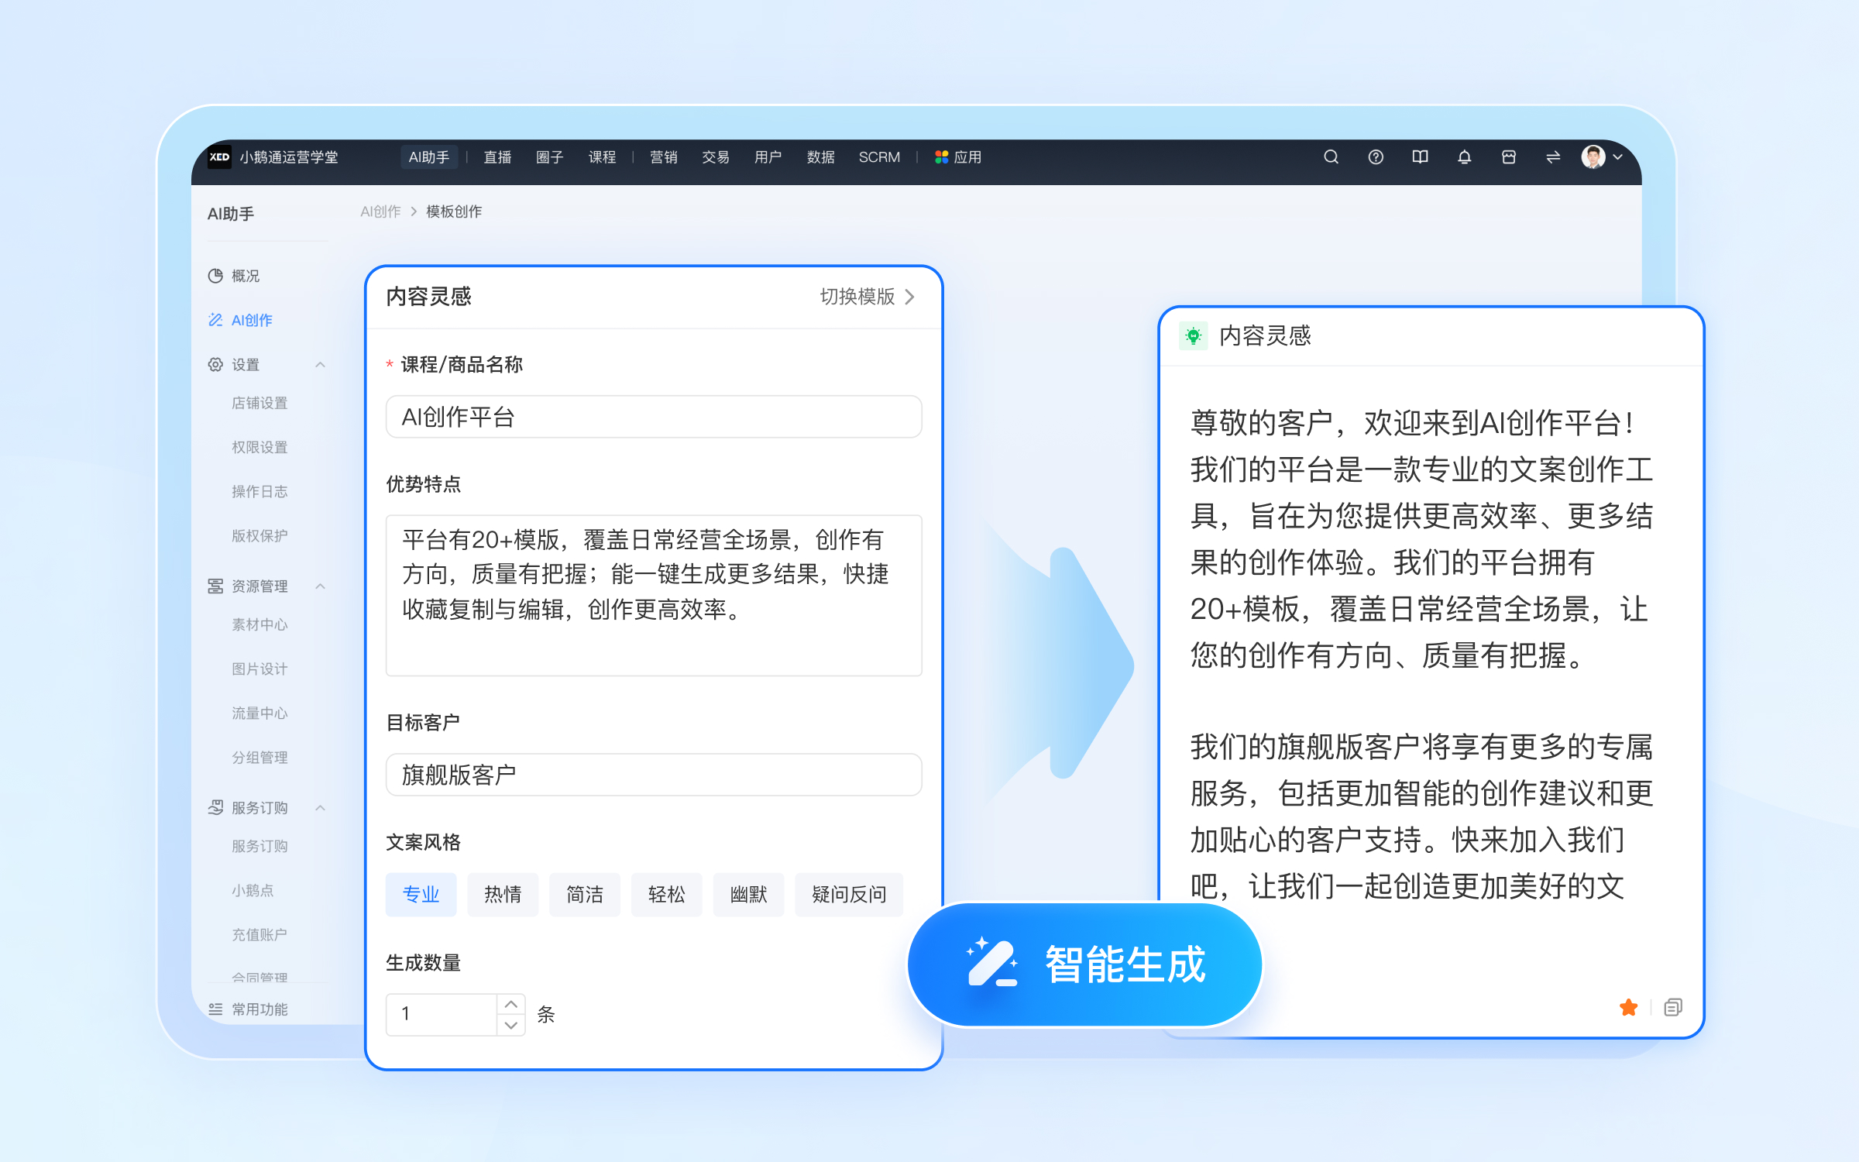Increment the 生成数量 stepper control

pyautogui.click(x=513, y=1002)
